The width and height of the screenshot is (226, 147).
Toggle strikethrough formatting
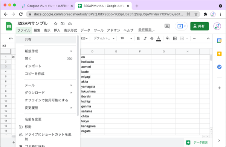click(152, 38)
